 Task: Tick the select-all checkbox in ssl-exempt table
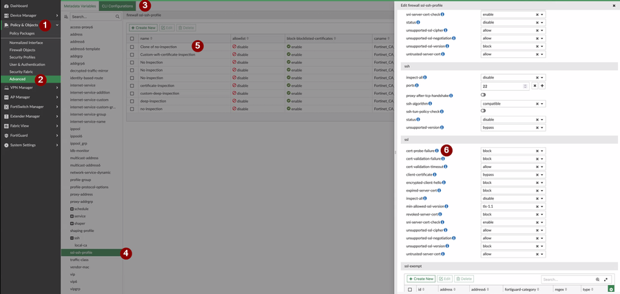click(410, 290)
